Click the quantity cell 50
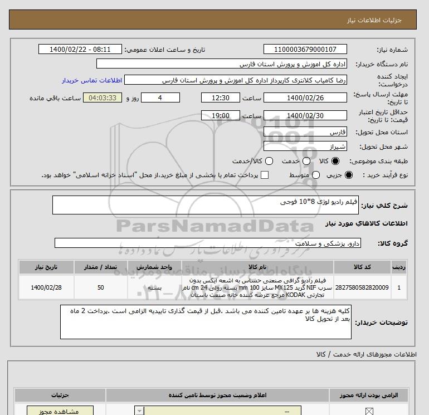Screen dimensions: 429x415 (x=101, y=287)
